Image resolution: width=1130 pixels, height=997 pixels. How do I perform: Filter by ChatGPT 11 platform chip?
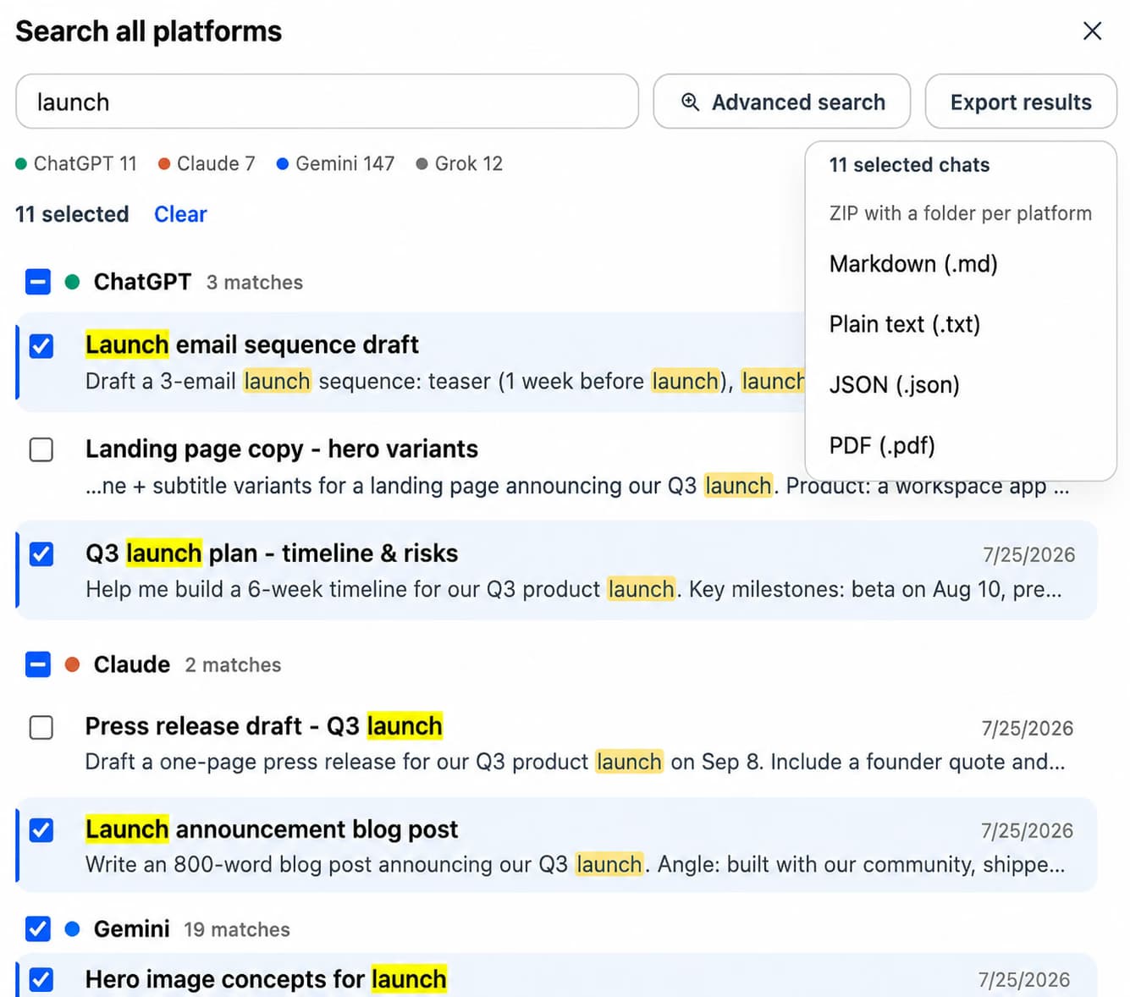pos(76,163)
